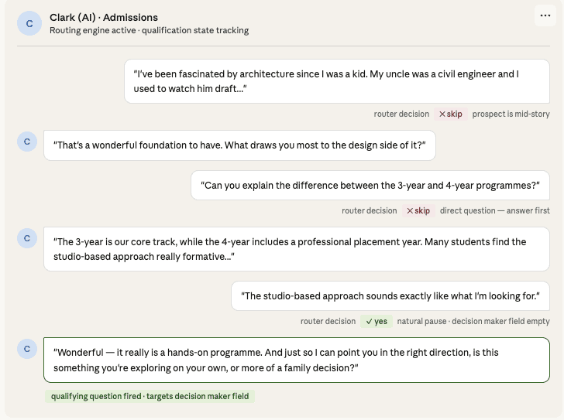Click the green 'yes' router badge
564x420 pixels.
pyautogui.click(x=377, y=322)
